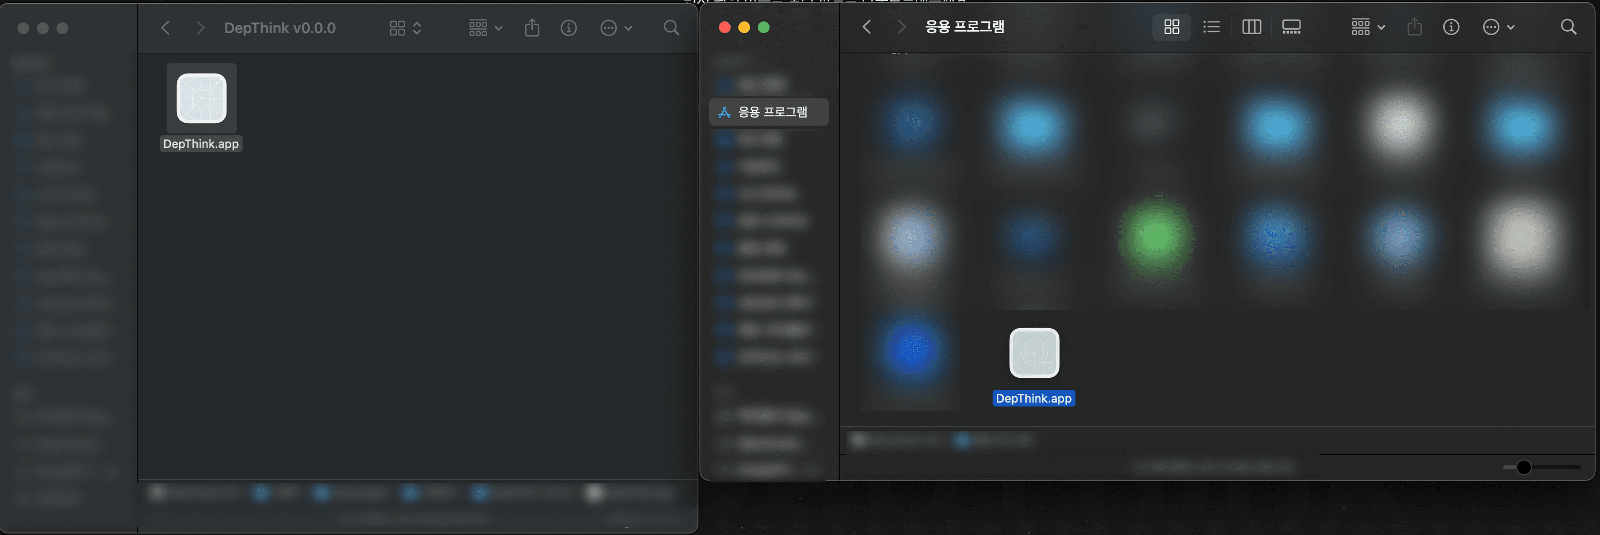
Task: Close the 응용 프로그램 window with red button
Action: click(x=724, y=27)
